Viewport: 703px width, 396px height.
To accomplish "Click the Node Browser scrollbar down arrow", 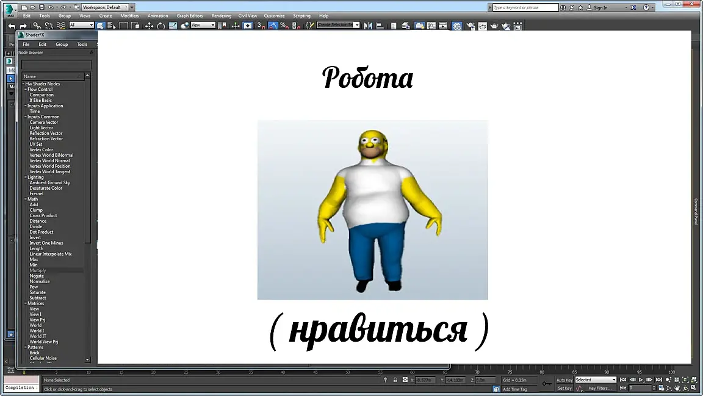I will [x=87, y=359].
